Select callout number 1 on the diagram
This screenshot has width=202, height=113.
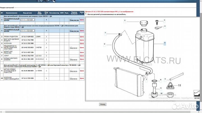pyautogui.click(x=165, y=43)
